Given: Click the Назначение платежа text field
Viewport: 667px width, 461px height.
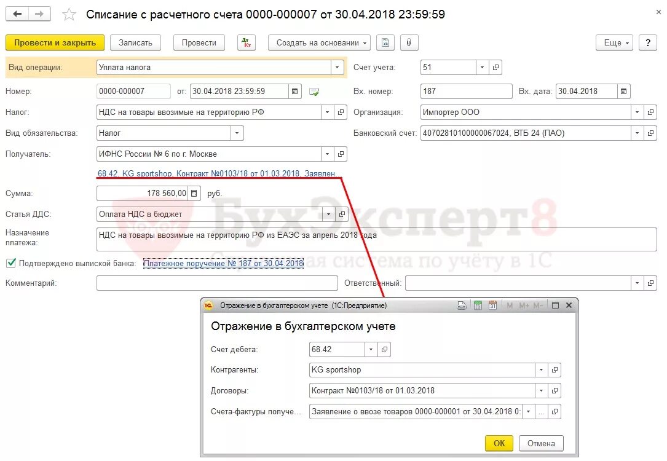Looking at the screenshot, I should click(x=377, y=240).
